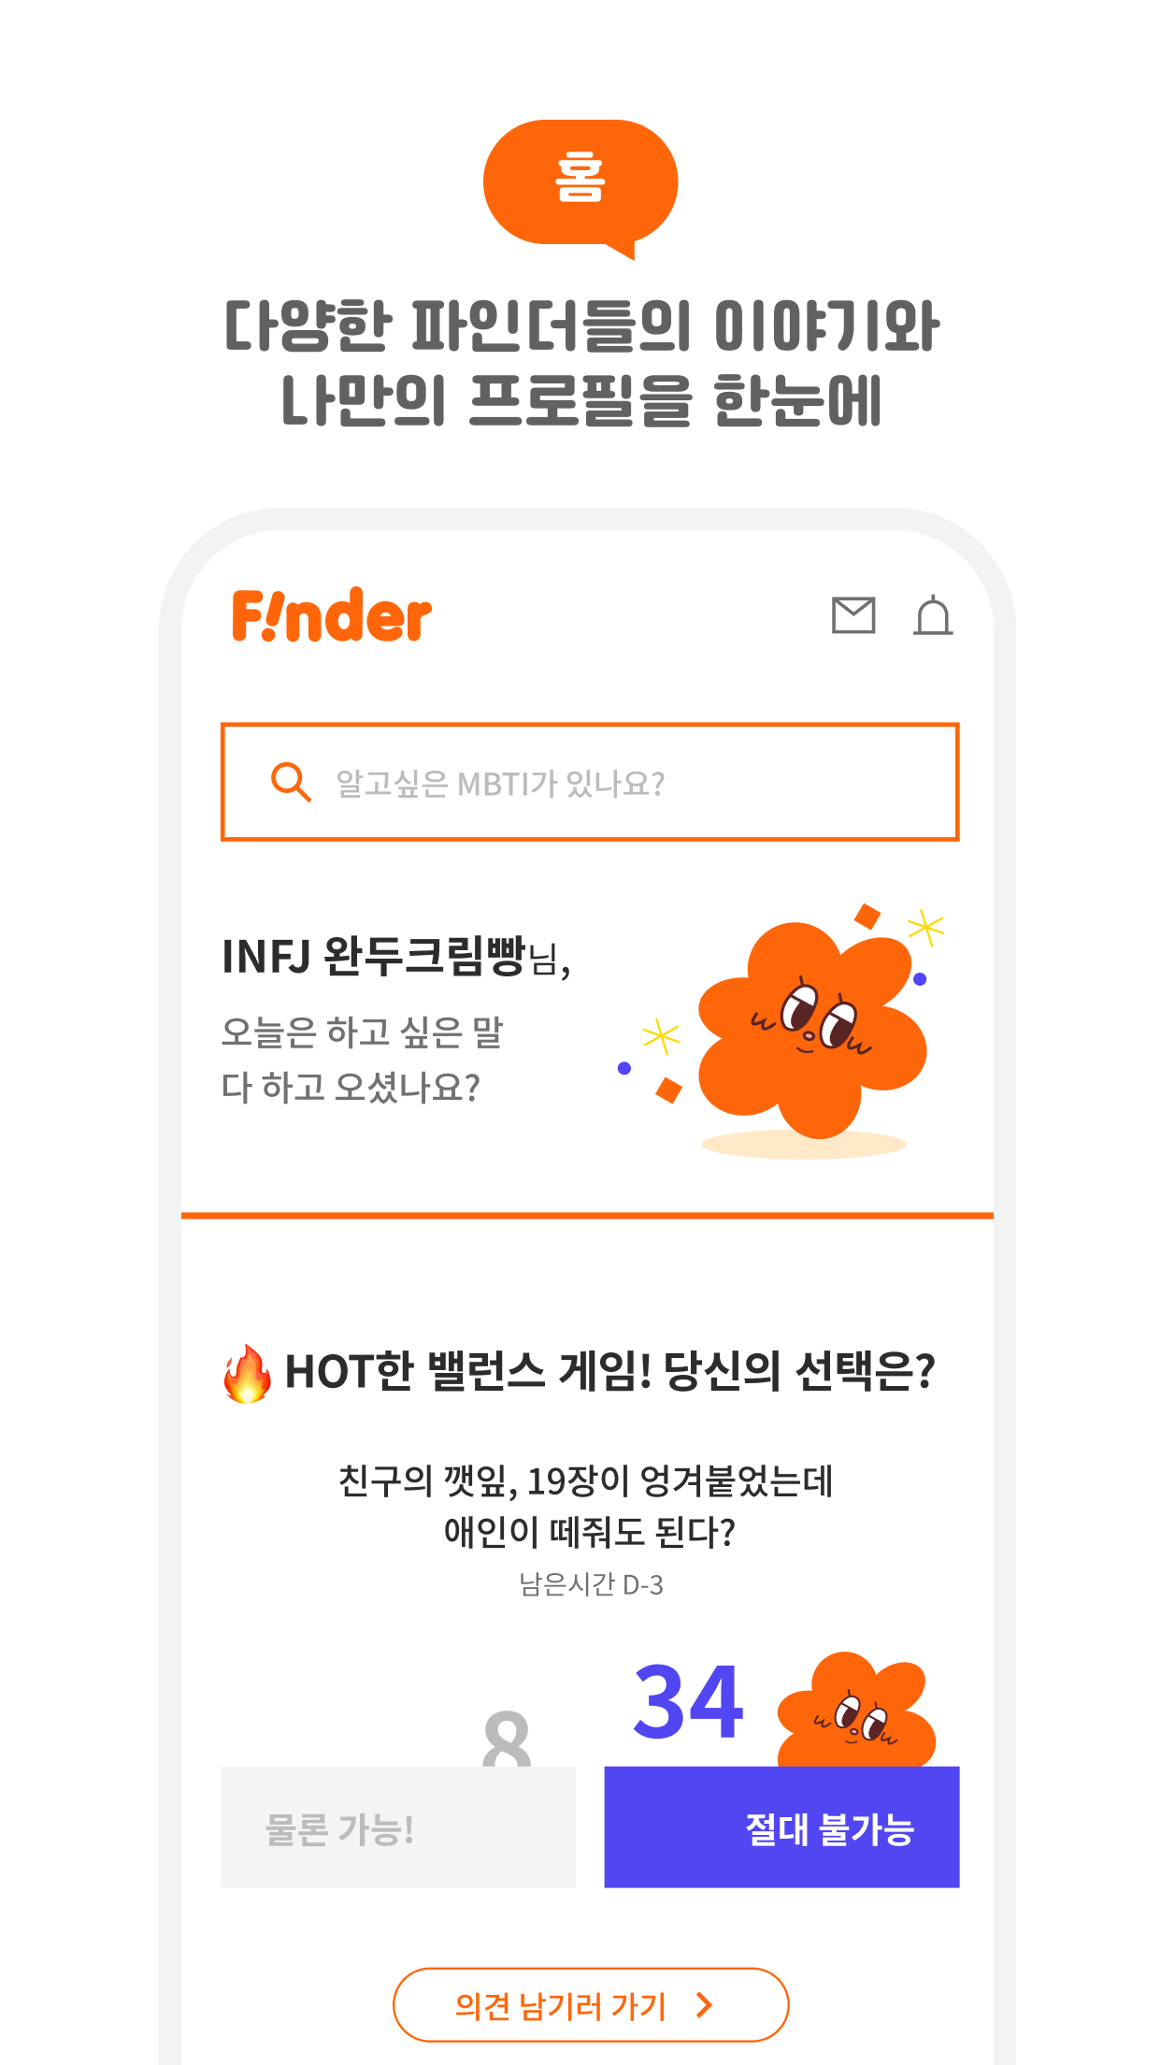Click the chevron arrow in 의견 남기러 가기
1161x2065 pixels.
click(705, 2004)
